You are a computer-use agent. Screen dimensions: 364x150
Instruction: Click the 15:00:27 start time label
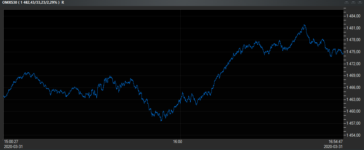[11, 142]
